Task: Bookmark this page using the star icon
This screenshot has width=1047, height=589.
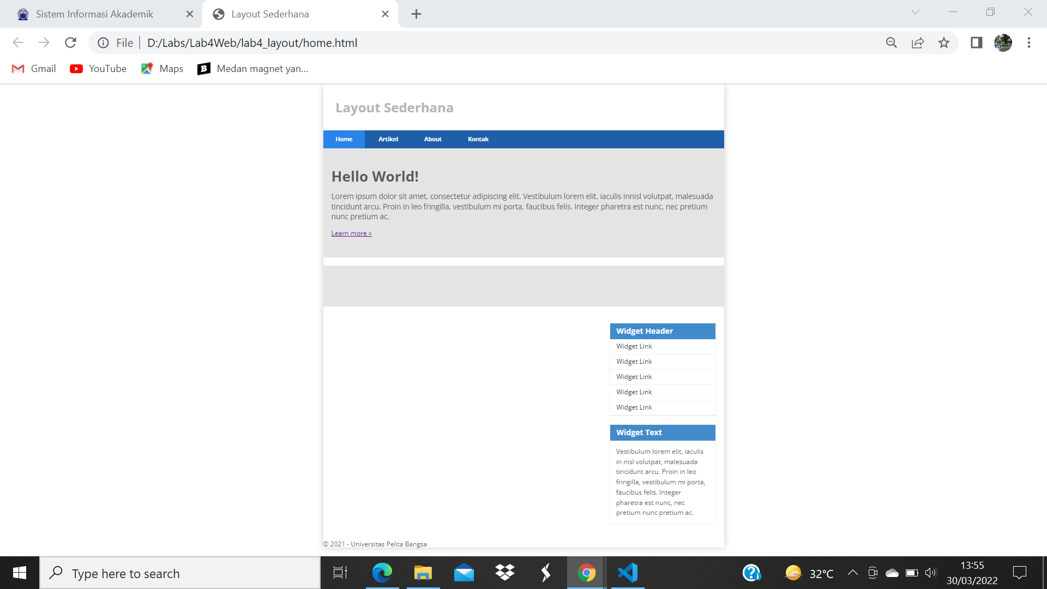Action: point(944,43)
